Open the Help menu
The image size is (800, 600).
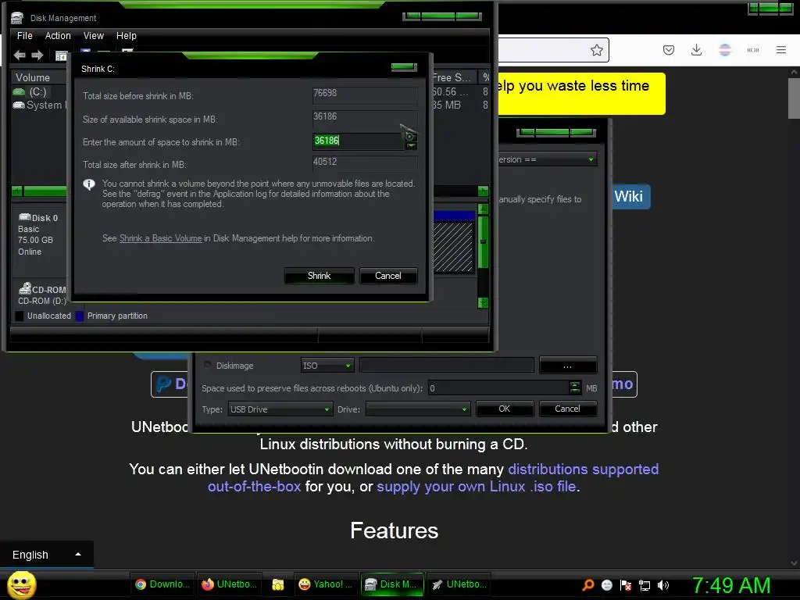(126, 36)
